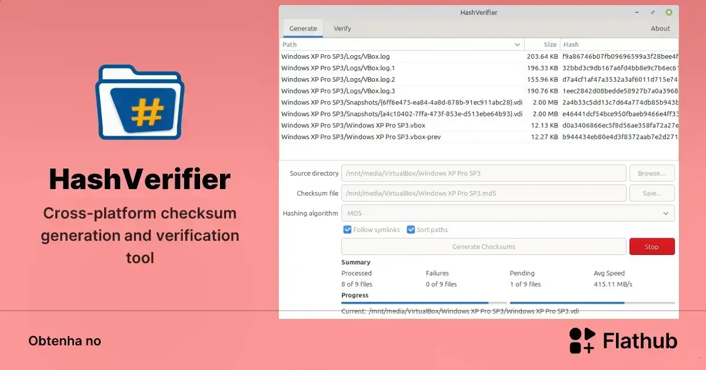Open the Hashing algorithm MD5 dropdown
Image resolution: width=706 pixels, height=370 pixels.
508,213
